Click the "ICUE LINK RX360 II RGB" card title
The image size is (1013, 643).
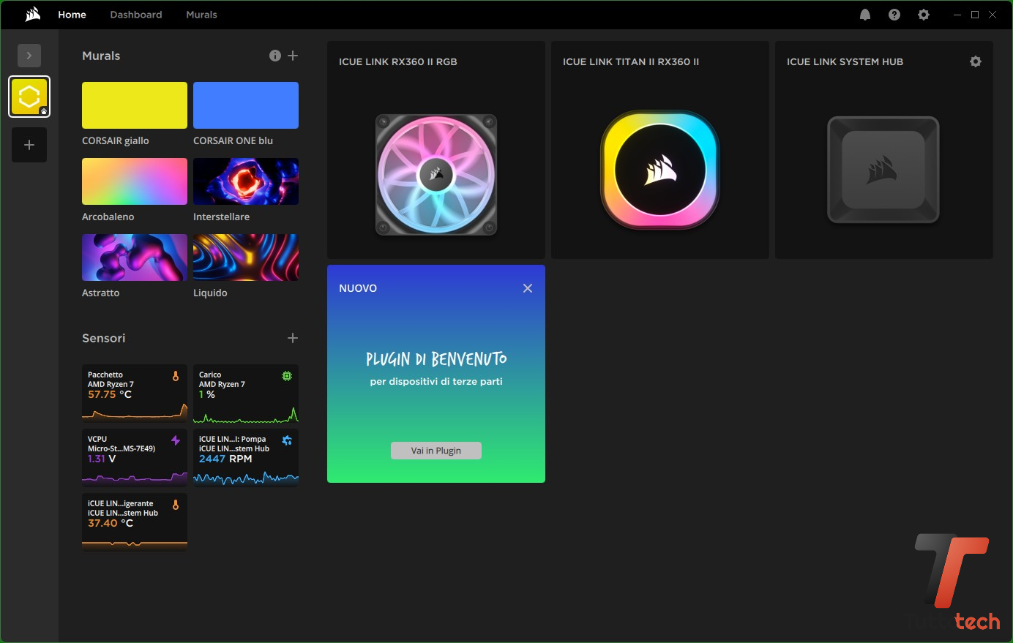(x=398, y=61)
